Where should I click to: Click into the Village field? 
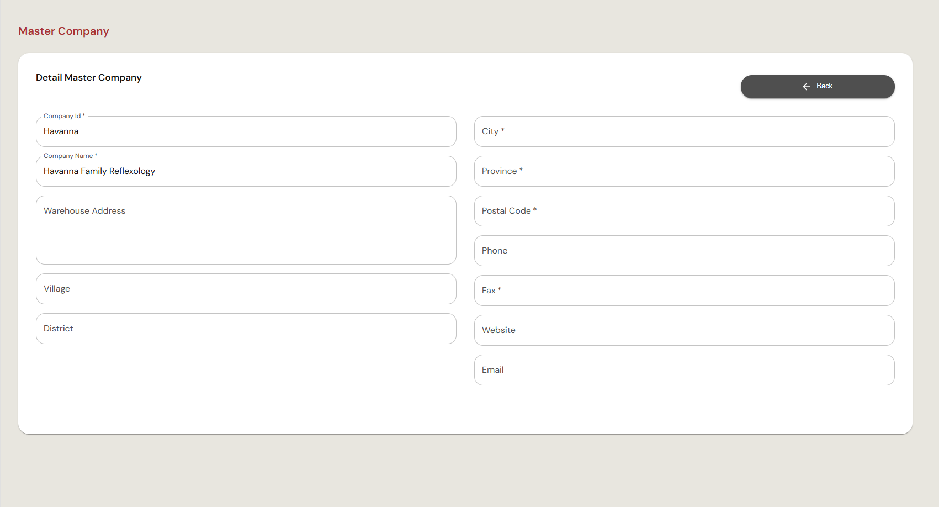(x=246, y=289)
